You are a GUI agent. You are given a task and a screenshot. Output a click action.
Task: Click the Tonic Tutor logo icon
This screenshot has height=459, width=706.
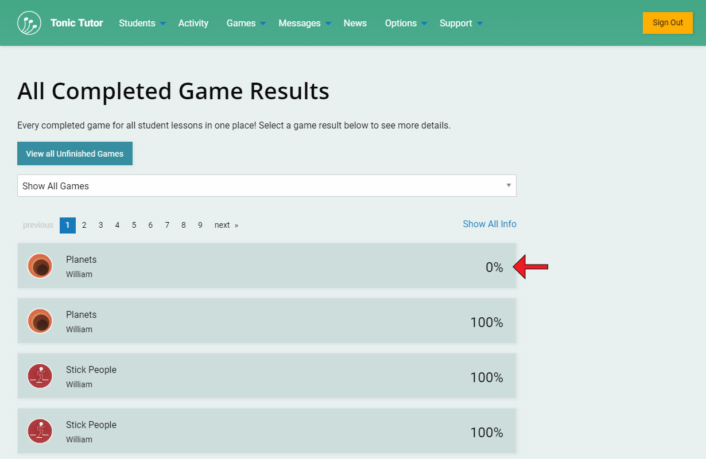(x=29, y=23)
